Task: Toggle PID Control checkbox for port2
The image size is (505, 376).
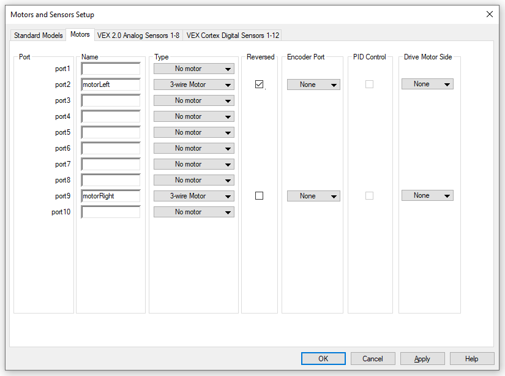Action: [369, 85]
